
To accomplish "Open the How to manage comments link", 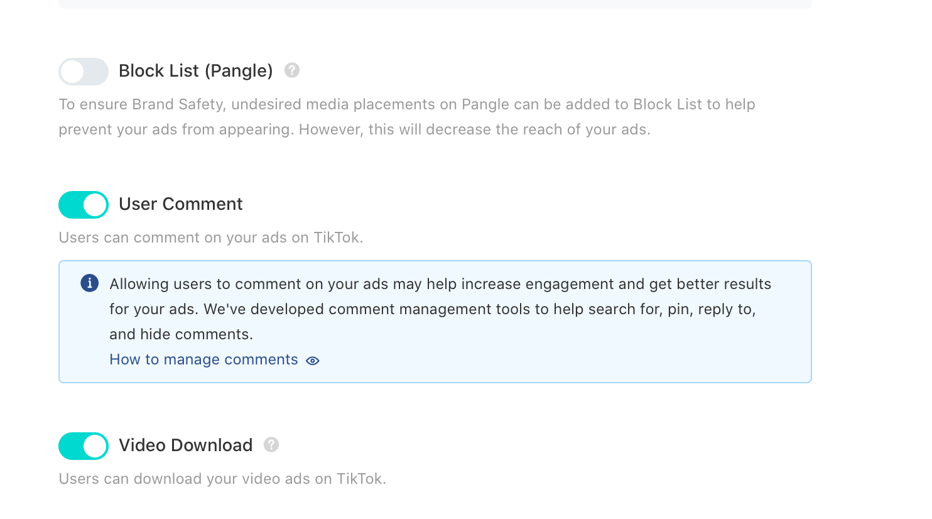I will 203,359.
